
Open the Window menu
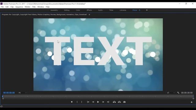(x=41, y=7)
